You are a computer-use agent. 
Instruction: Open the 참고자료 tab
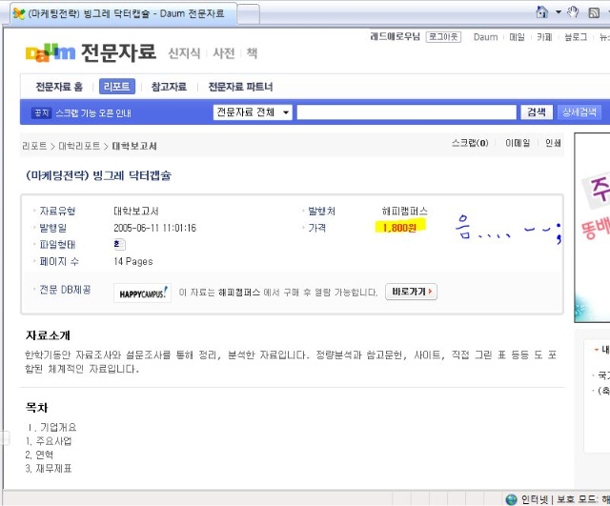click(169, 87)
